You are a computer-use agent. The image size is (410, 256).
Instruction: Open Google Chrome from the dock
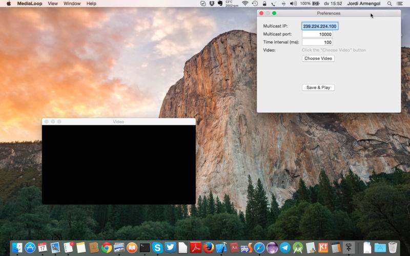click(x=107, y=248)
